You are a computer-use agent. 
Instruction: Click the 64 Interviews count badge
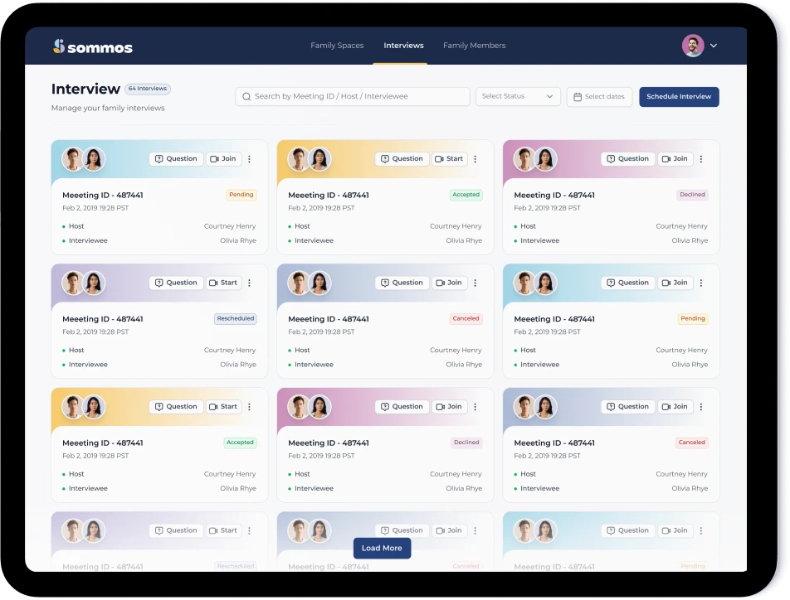pyautogui.click(x=147, y=89)
